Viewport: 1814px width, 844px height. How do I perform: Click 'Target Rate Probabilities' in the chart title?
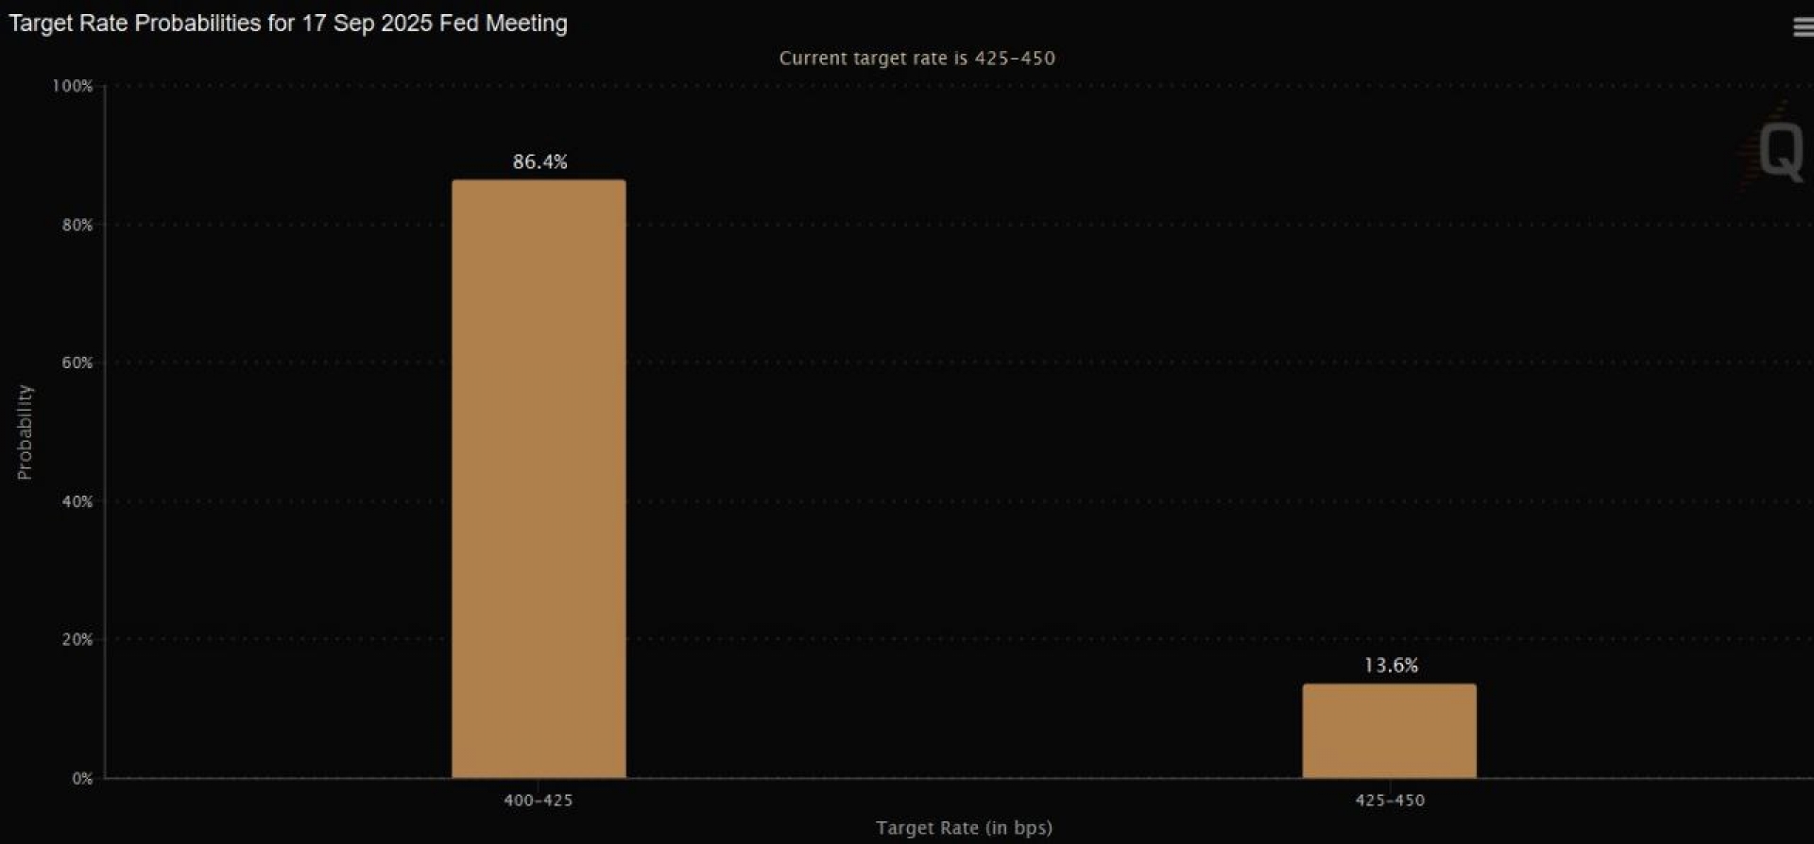point(134,24)
